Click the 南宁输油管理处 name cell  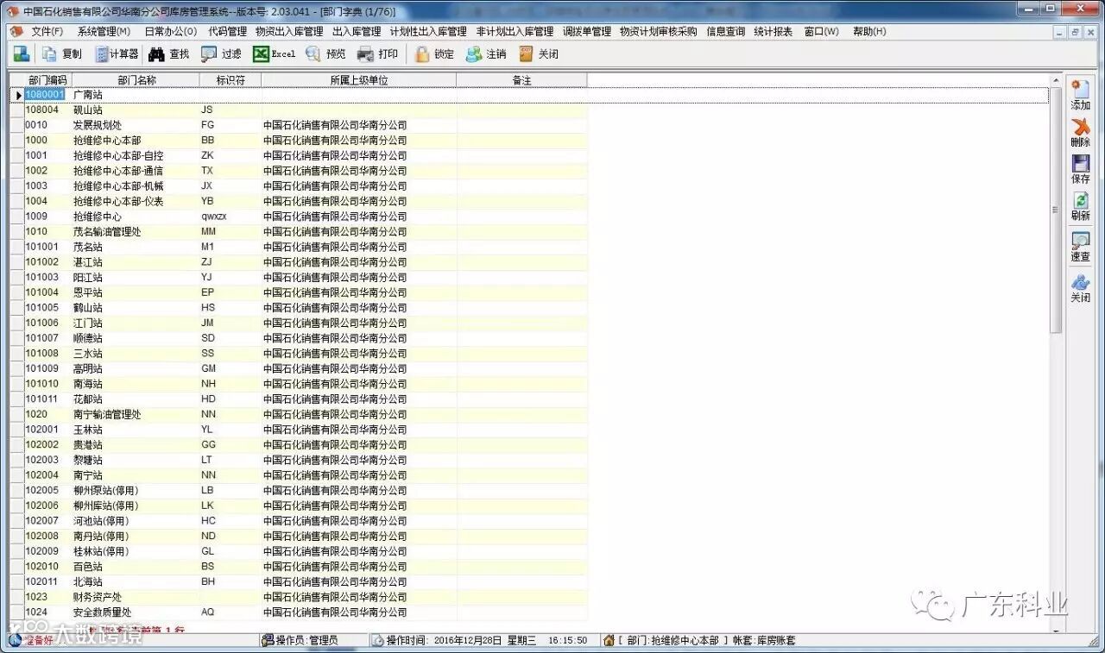coord(136,415)
